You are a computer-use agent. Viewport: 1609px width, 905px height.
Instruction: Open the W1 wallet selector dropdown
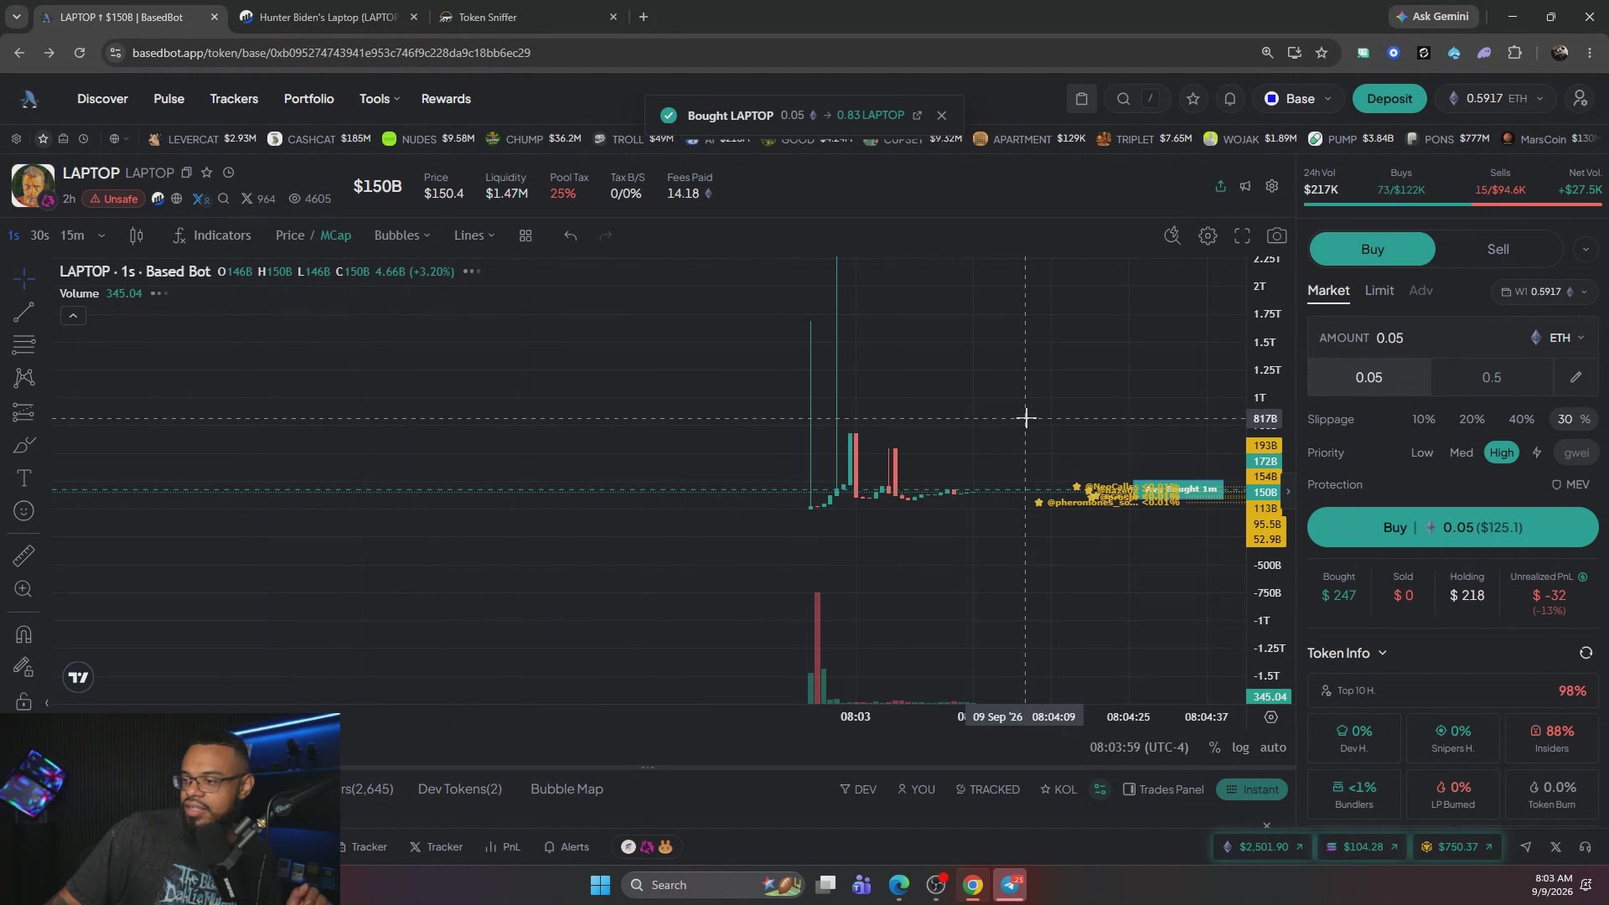coord(1544,292)
